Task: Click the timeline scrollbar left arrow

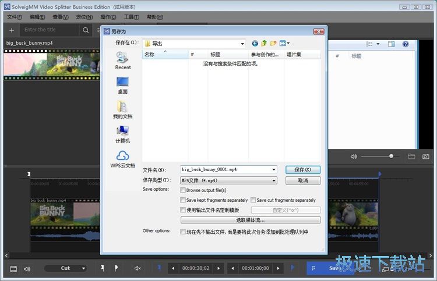Action: (x=6, y=255)
